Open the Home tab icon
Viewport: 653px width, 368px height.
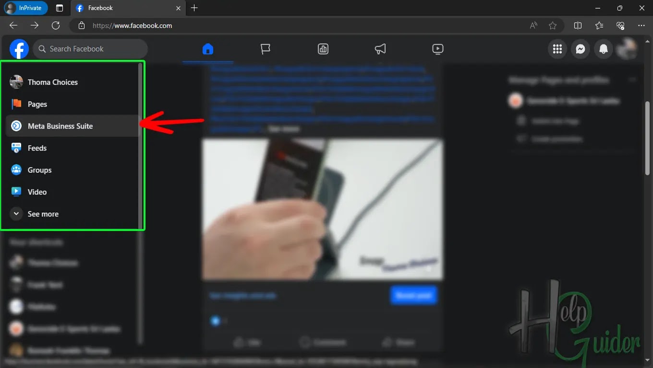pyautogui.click(x=208, y=49)
